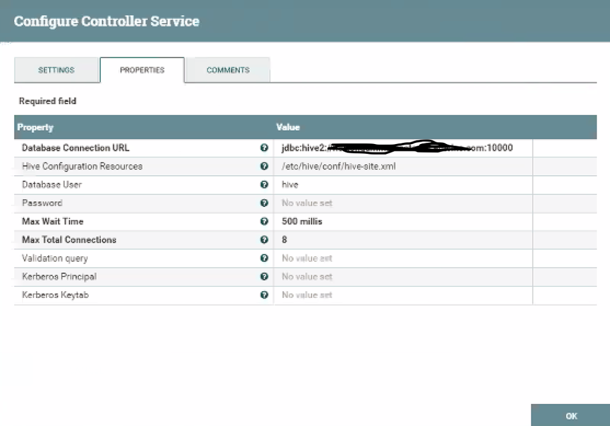Select the Database Connection URL property name
The height and width of the screenshot is (426, 610).
[x=76, y=148]
